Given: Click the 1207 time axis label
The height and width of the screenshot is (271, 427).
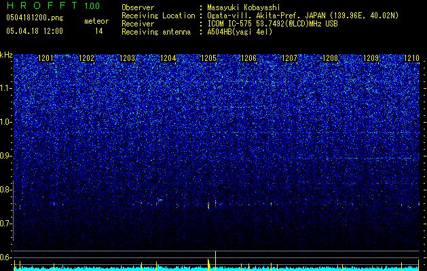Looking at the screenshot, I should click(x=289, y=58).
